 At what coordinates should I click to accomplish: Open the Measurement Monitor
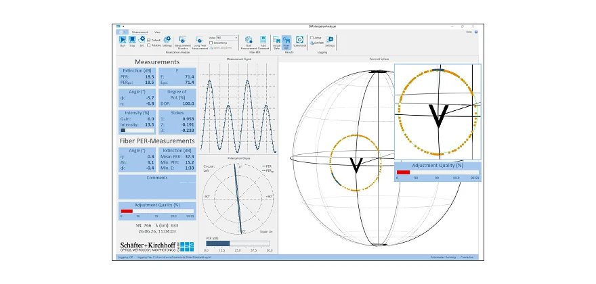(x=182, y=43)
